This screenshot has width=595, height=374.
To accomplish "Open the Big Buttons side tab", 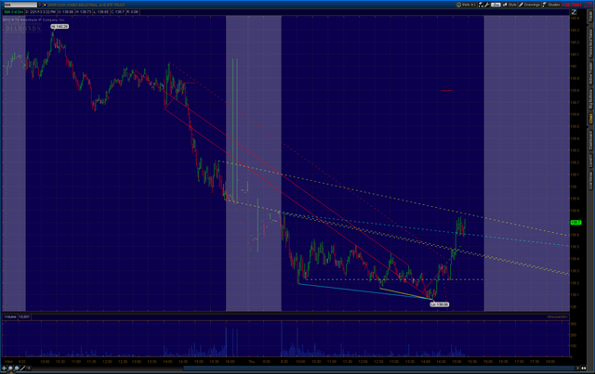I will click(590, 99).
